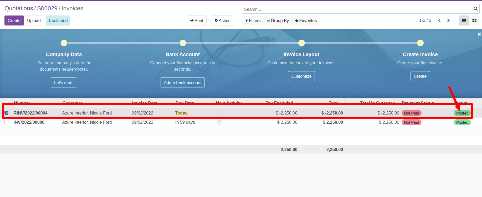Image resolution: width=482 pixels, height=197 pixels.
Task: Click the Create Invoice step dot
Action: click(420, 43)
